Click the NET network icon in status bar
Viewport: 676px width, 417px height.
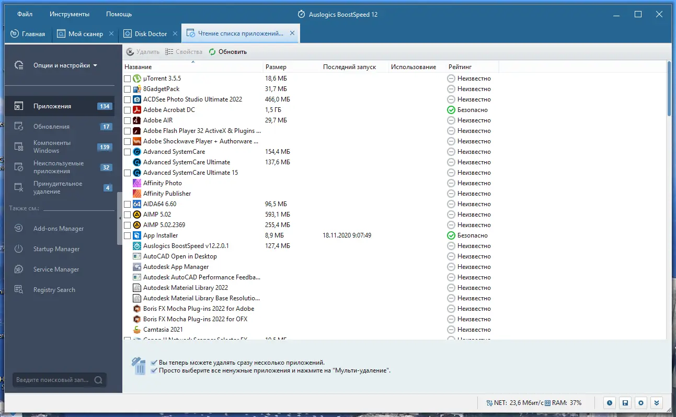pyautogui.click(x=489, y=403)
